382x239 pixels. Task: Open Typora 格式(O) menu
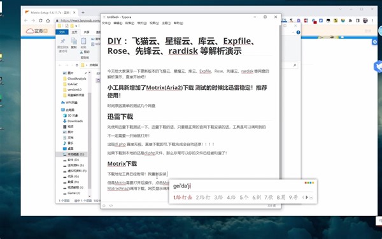[142, 23]
